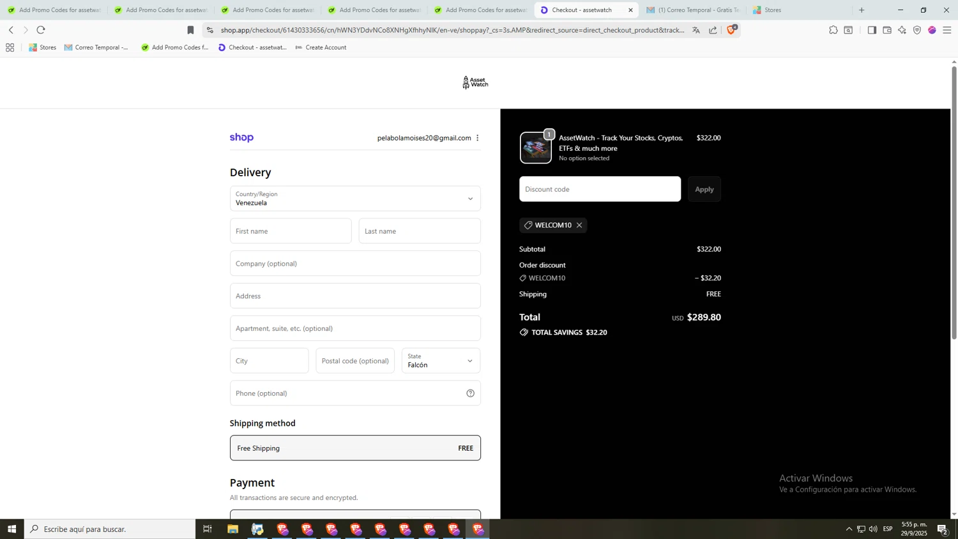
Task: Click the TOTAL SAVINGS $32.20 text
Action: click(569, 332)
